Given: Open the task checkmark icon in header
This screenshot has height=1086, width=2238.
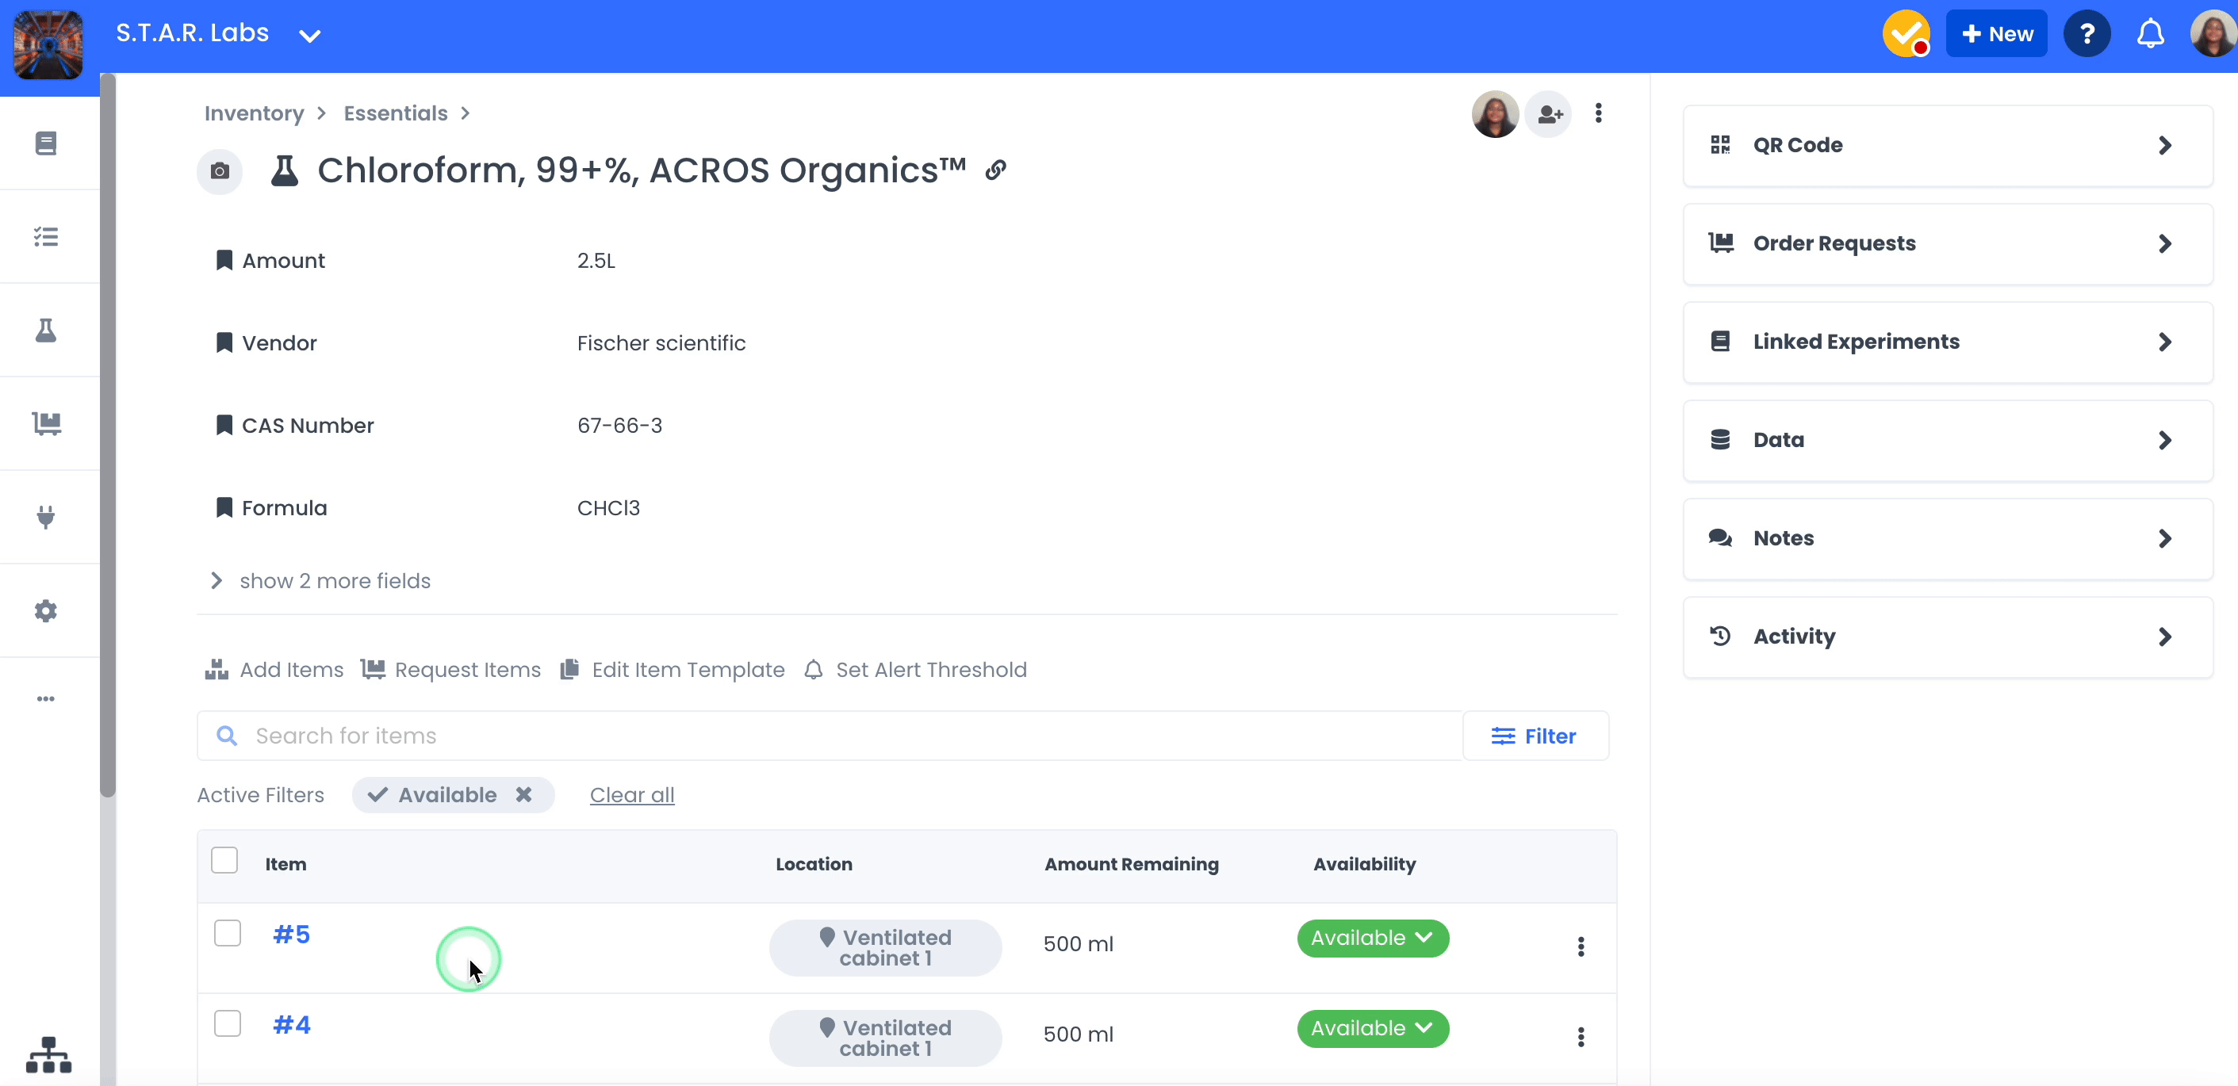Looking at the screenshot, I should tap(1907, 35).
